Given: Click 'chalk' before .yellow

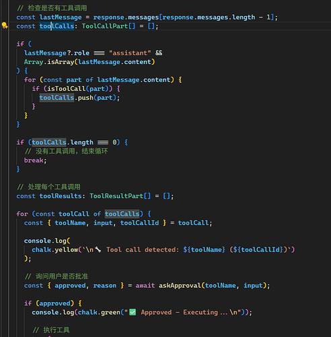Looking at the screenshot, I should [x=41, y=249].
